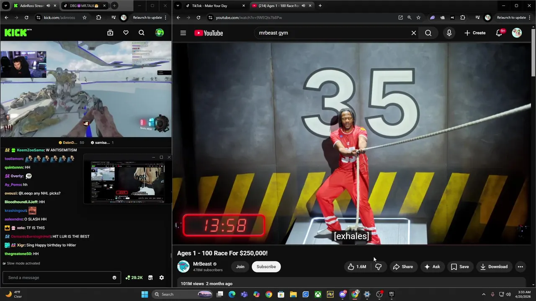Viewport: 536px width, 301px height.
Task: Open new tab in YouTube browser window
Action: 320,6
